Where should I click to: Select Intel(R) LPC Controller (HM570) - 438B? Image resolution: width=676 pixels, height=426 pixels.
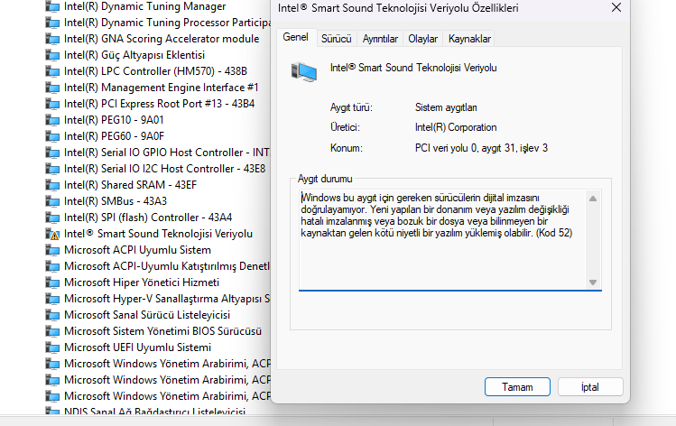[x=155, y=71]
